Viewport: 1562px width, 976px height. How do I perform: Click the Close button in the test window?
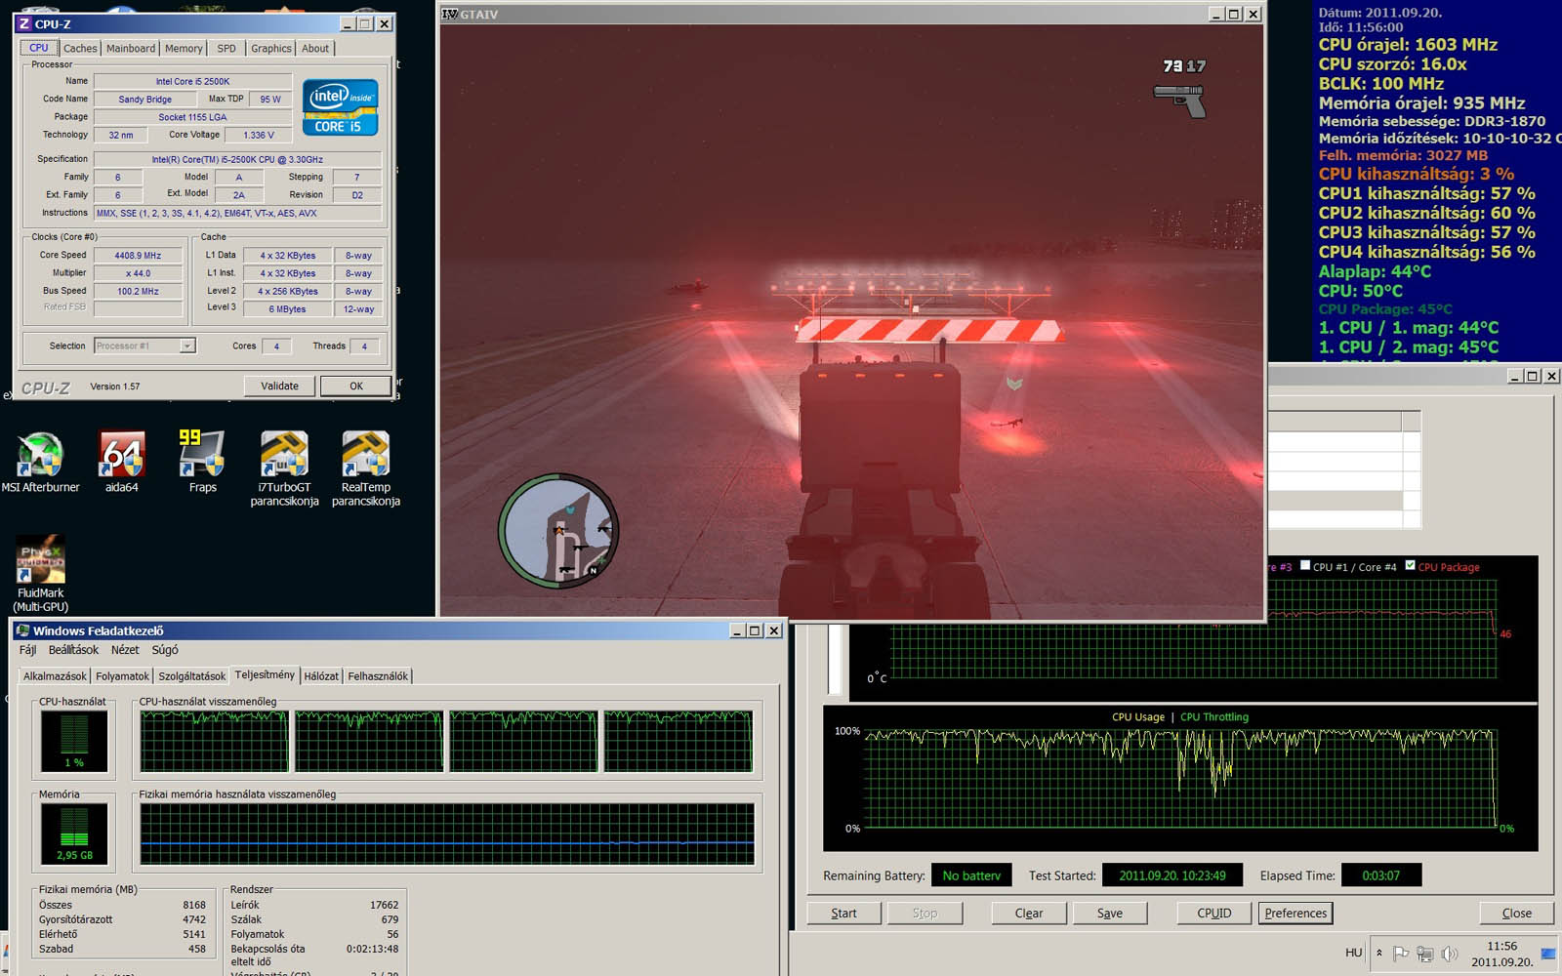[1516, 914]
